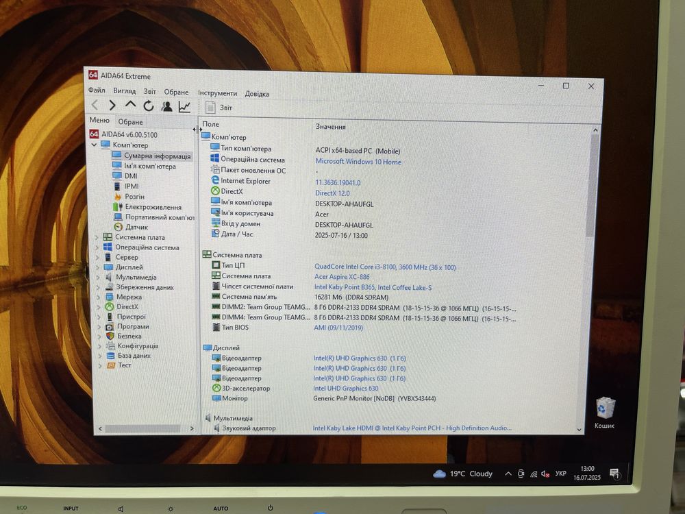
Task: Open the Вигляд menu
Action: pyautogui.click(x=124, y=91)
